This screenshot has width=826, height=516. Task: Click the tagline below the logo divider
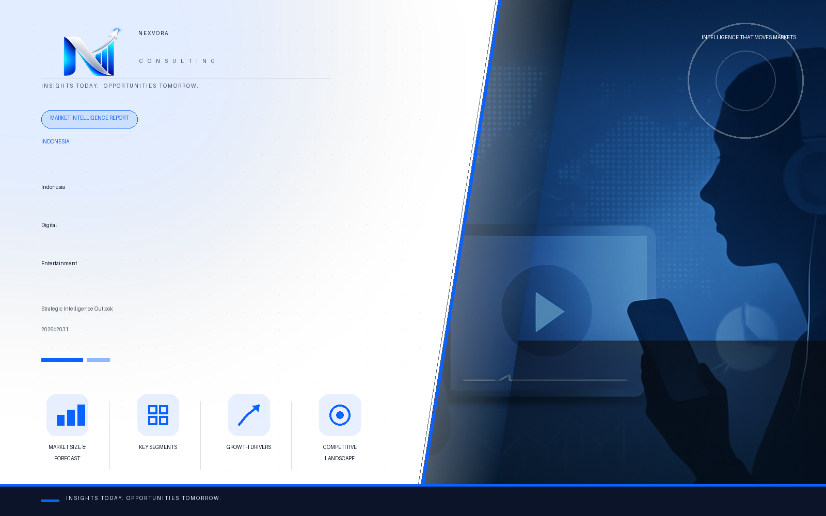pyautogui.click(x=120, y=86)
